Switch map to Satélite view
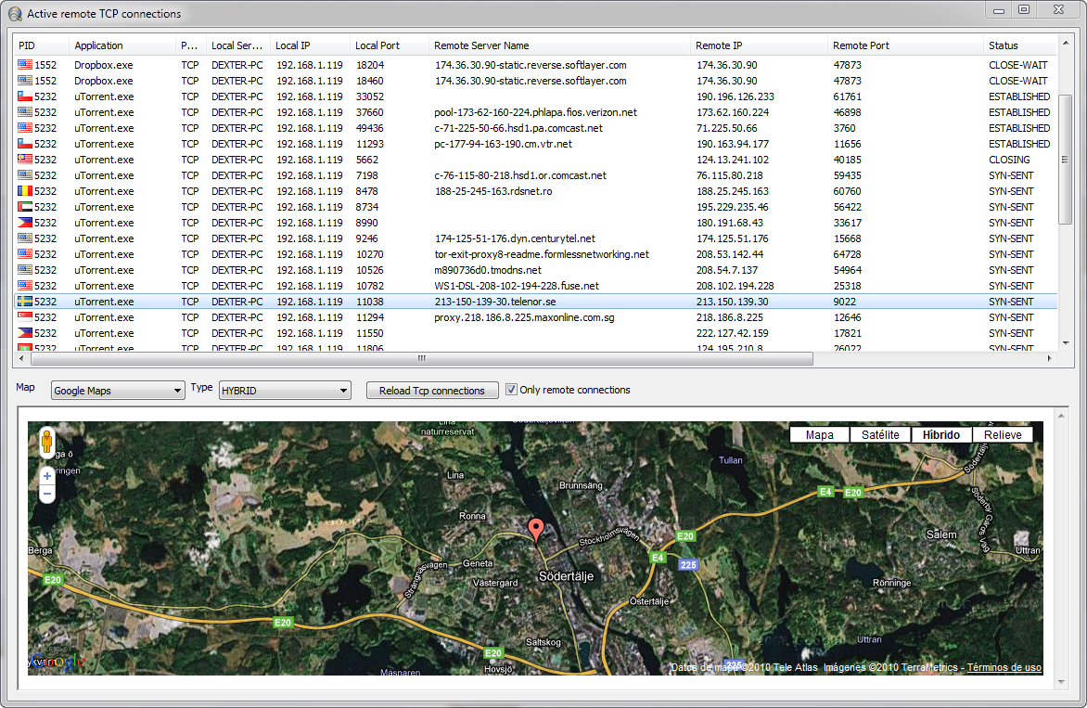The height and width of the screenshot is (708, 1087). (x=880, y=434)
